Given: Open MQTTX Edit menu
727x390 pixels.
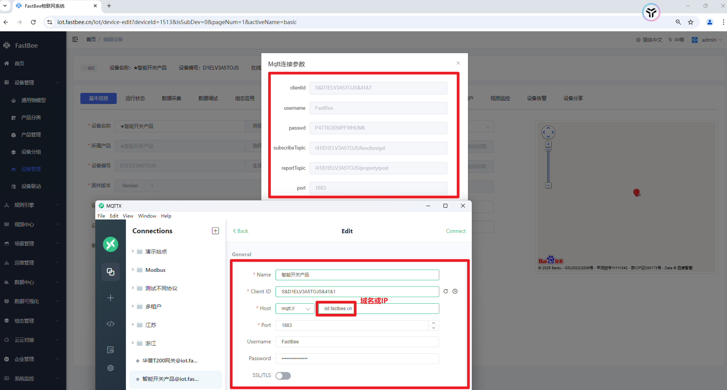Looking at the screenshot, I should [x=114, y=216].
